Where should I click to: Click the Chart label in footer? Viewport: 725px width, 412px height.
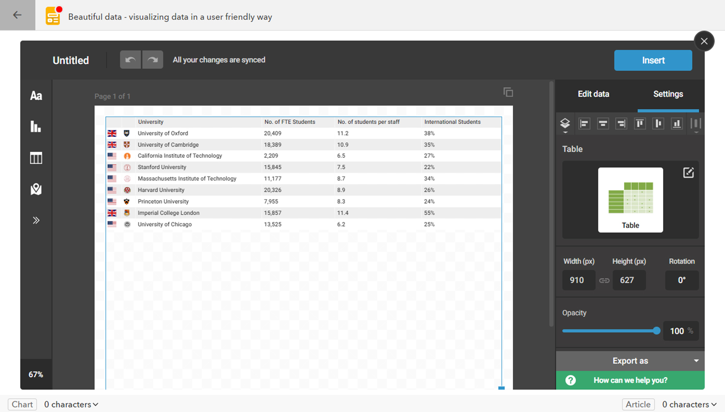[22, 404]
